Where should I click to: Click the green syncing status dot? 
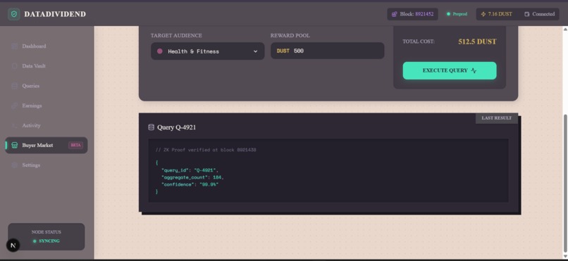(x=35, y=241)
